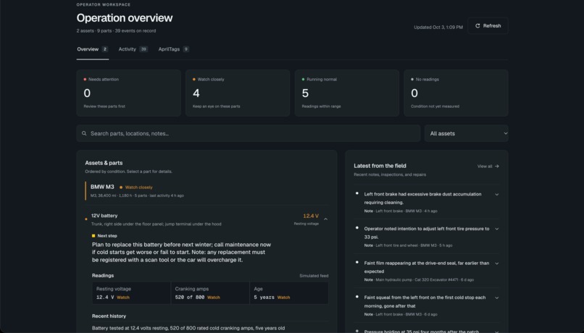Click the search parts, locations, notes field
The height and width of the screenshot is (333, 584).
tap(249, 134)
